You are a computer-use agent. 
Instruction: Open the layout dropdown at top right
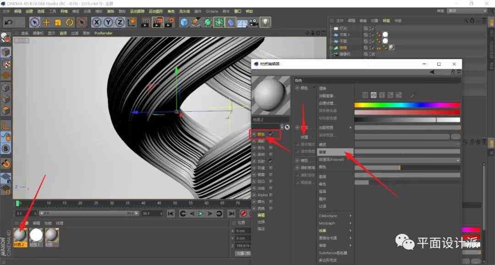pyautogui.click(x=467, y=11)
